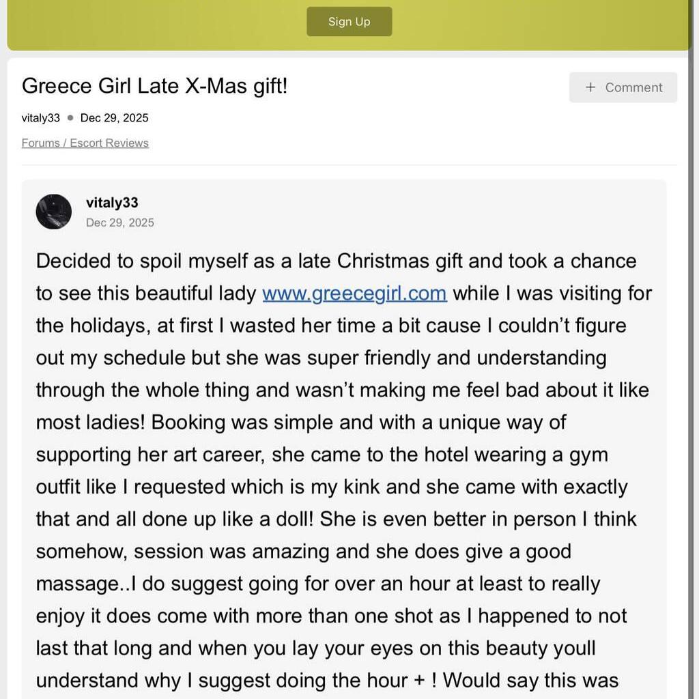Open the Comment form
The height and width of the screenshot is (699, 699).
623,87
